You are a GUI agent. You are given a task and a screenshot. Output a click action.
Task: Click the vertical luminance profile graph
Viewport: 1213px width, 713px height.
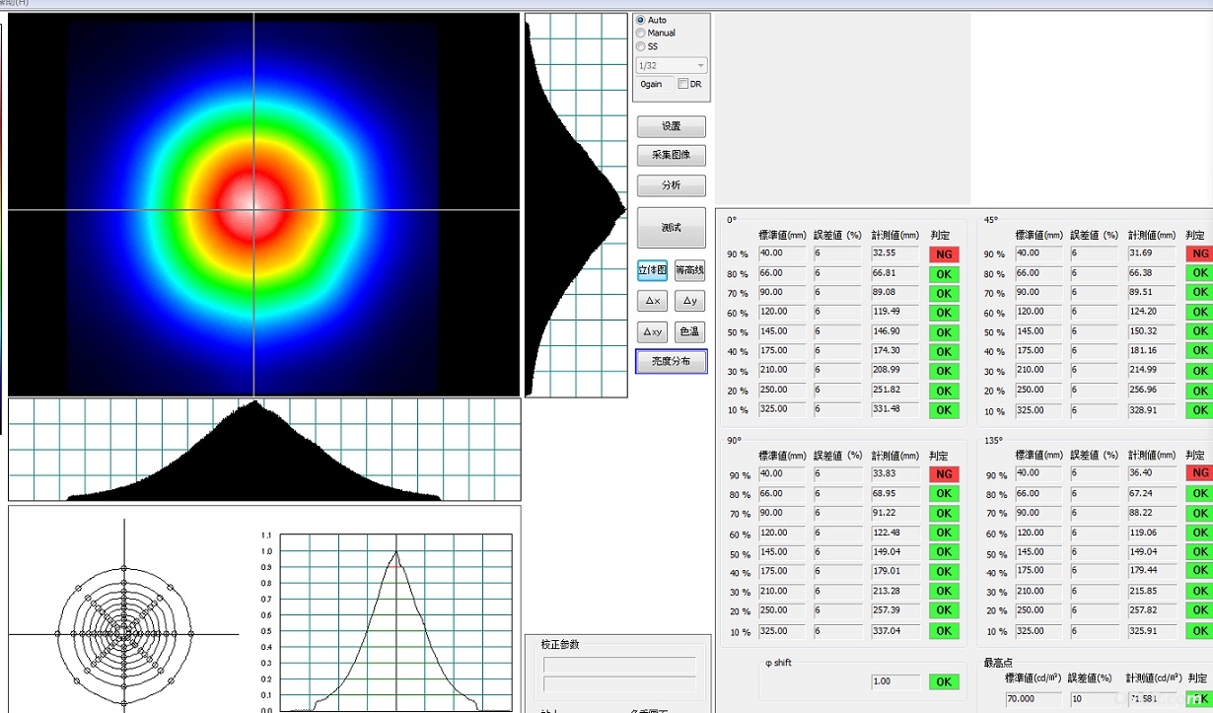click(x=576, y=205)
